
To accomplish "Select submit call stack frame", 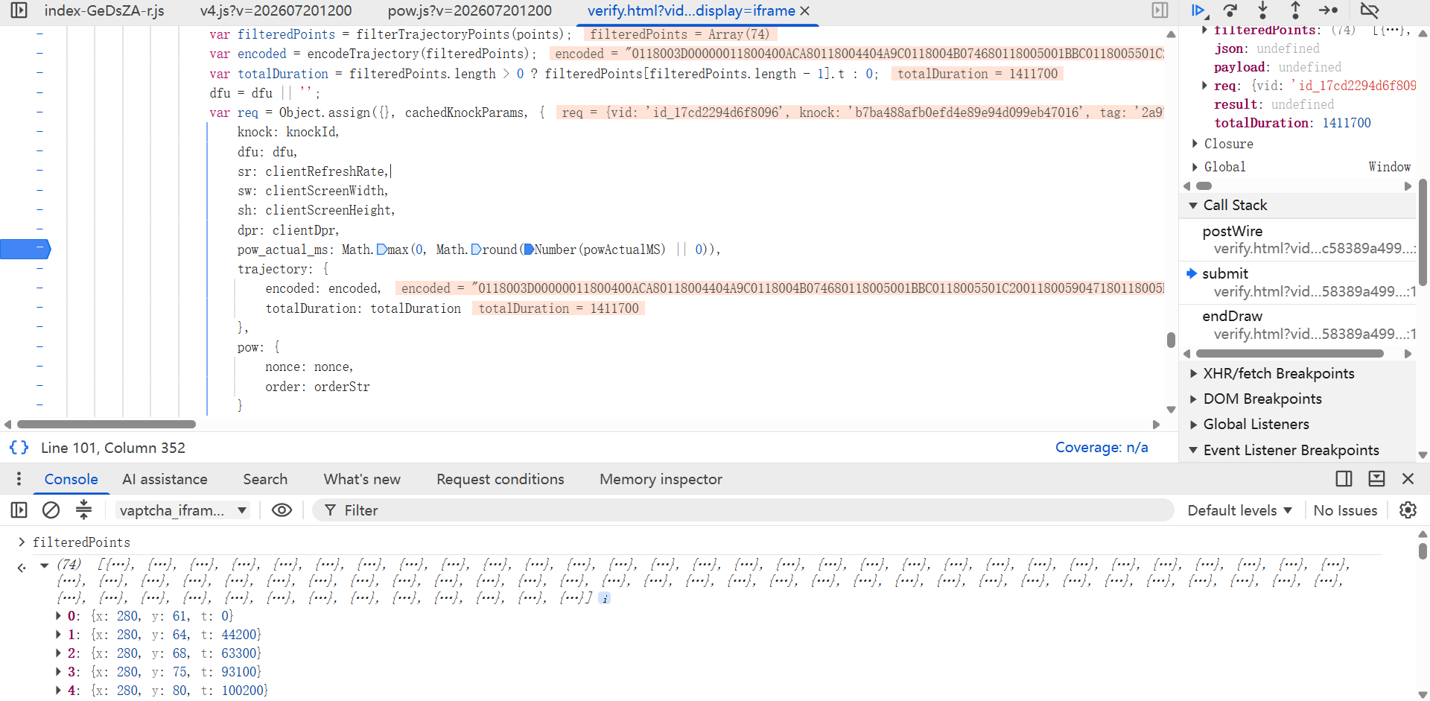I will [1297, 282].
